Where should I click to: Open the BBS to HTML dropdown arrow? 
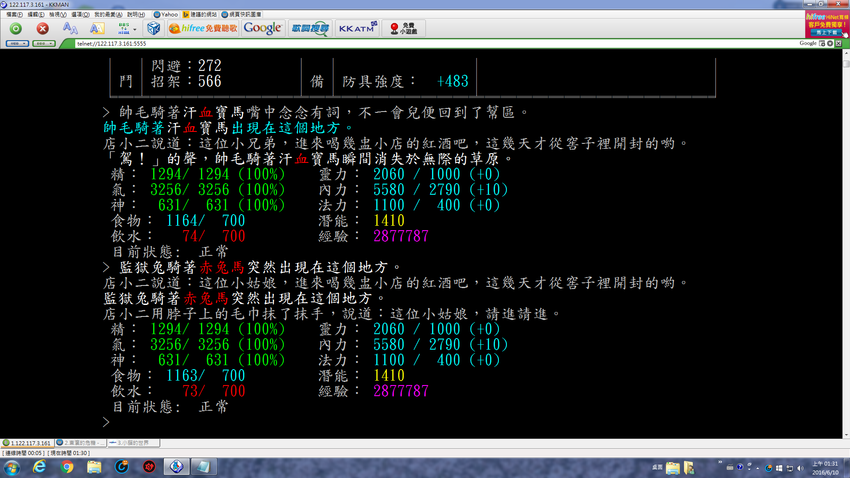click(x=135, y=30)
